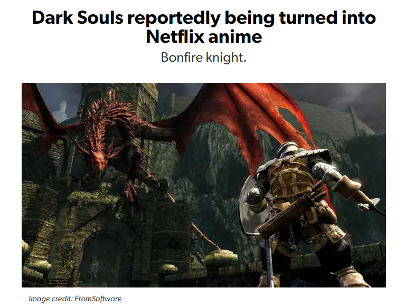Screen dimensions: 405x307
Task: Click the distant white statue behind tower
Action: 62,111
